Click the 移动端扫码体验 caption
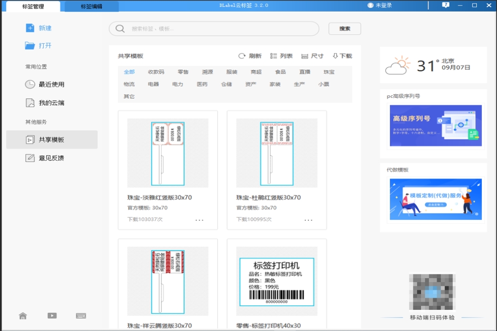The width and height of the screenshot is (497, 331). pyautogui.click(x=432, y=317)
